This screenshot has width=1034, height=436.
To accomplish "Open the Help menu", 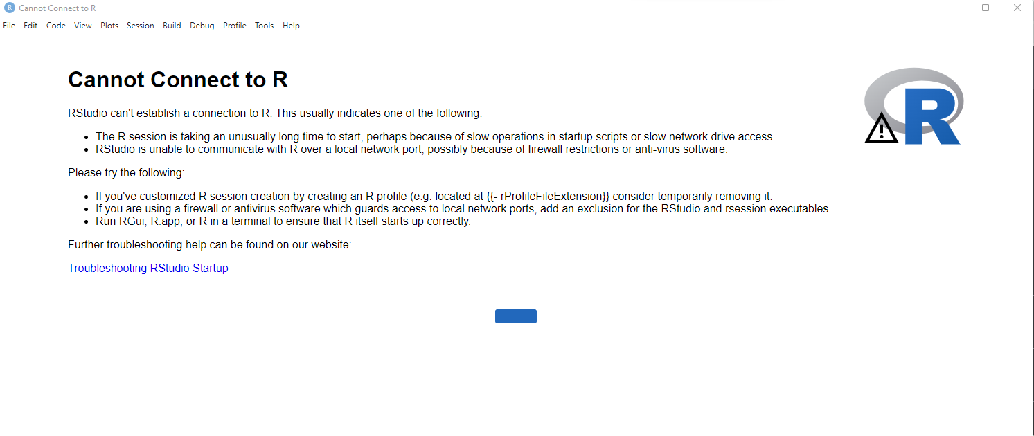I will 291,25.
